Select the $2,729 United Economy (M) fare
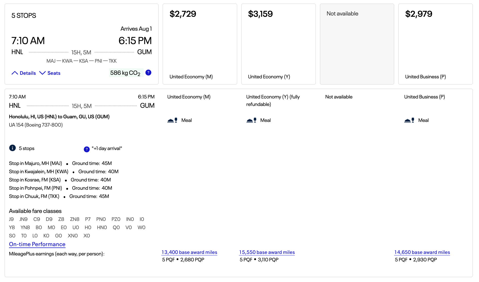This screenshot has height=282, width=479. tap(200, 44)
